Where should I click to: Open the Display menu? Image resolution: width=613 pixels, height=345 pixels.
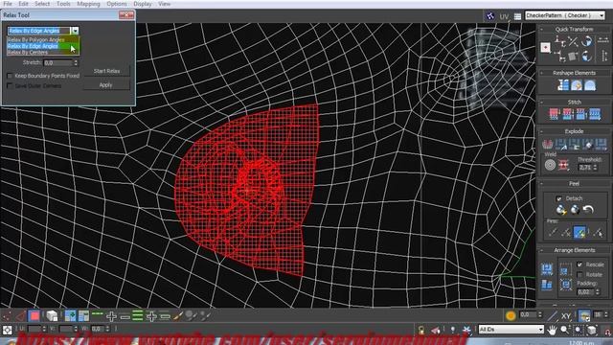143,4
